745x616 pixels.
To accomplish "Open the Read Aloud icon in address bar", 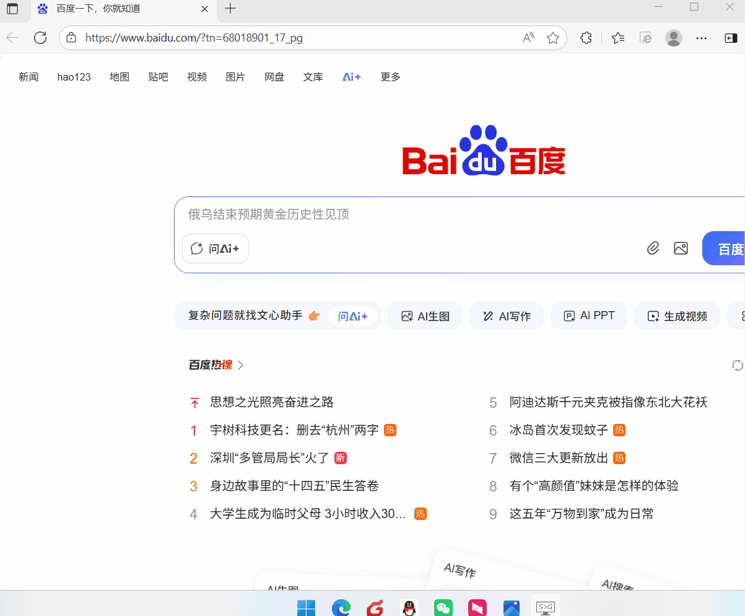I will 528,38.
